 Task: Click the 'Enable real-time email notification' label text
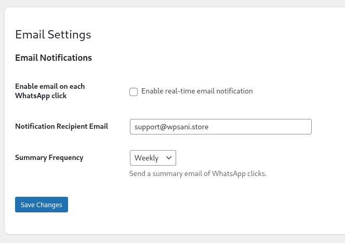(197, 91)
